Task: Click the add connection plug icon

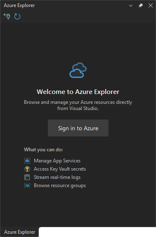Action: pyautogui.click(x=7, y=16)
